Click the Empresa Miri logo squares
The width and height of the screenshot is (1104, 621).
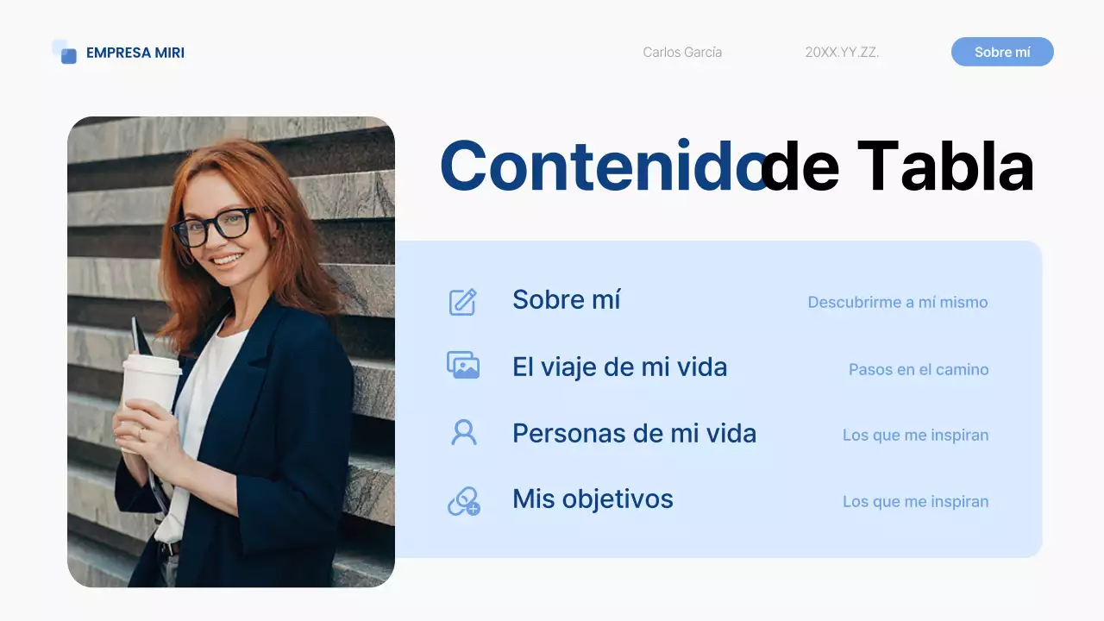pos(65,52)
